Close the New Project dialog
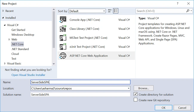The width and height of the screenshot is (194, 112). (188, 4)
